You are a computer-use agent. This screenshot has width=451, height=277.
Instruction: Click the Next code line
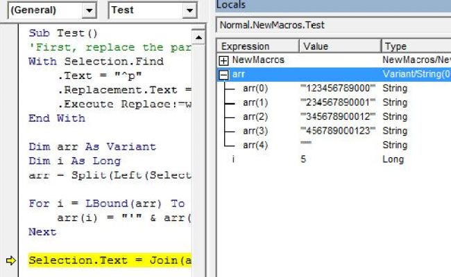point(42,232)
